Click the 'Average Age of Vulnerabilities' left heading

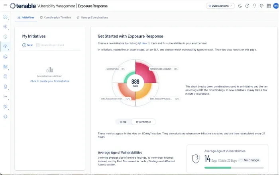(x=120, y=153)
